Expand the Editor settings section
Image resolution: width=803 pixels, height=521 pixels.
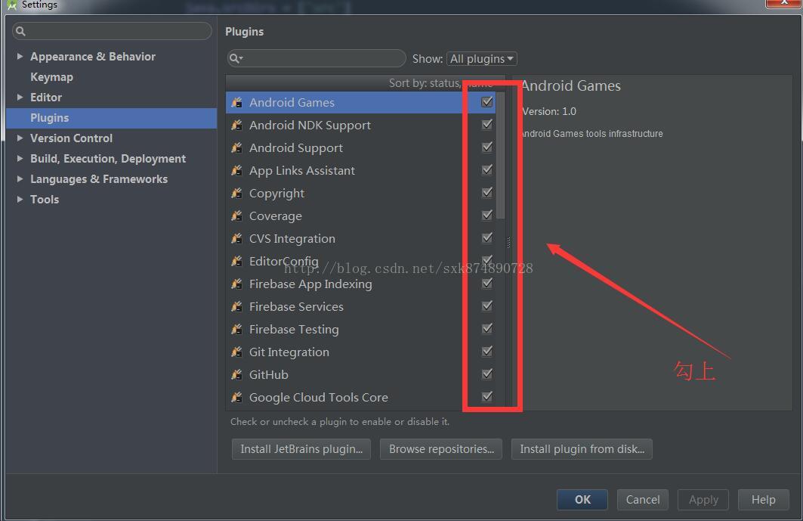coord(20,97)
